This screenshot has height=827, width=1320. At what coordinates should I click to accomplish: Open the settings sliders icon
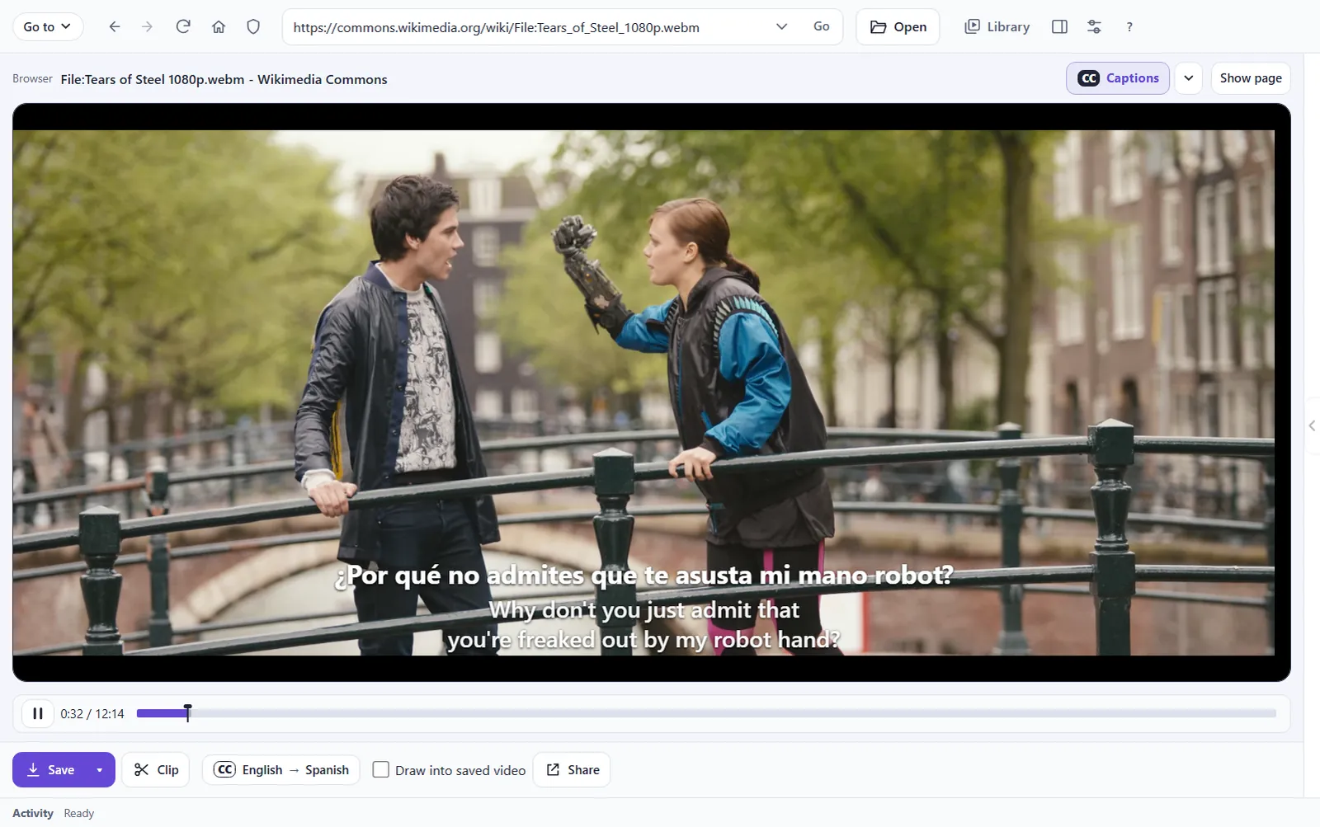[x=1094, y=27]
